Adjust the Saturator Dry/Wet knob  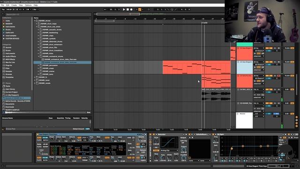click(183, 158)
